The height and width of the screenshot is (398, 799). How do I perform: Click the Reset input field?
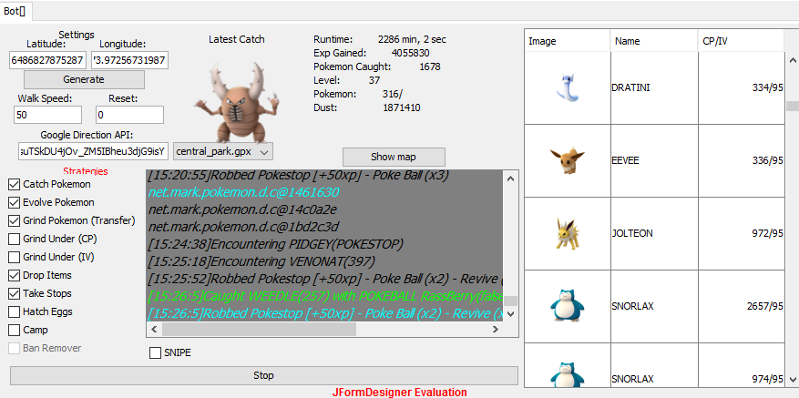[129, 115]
